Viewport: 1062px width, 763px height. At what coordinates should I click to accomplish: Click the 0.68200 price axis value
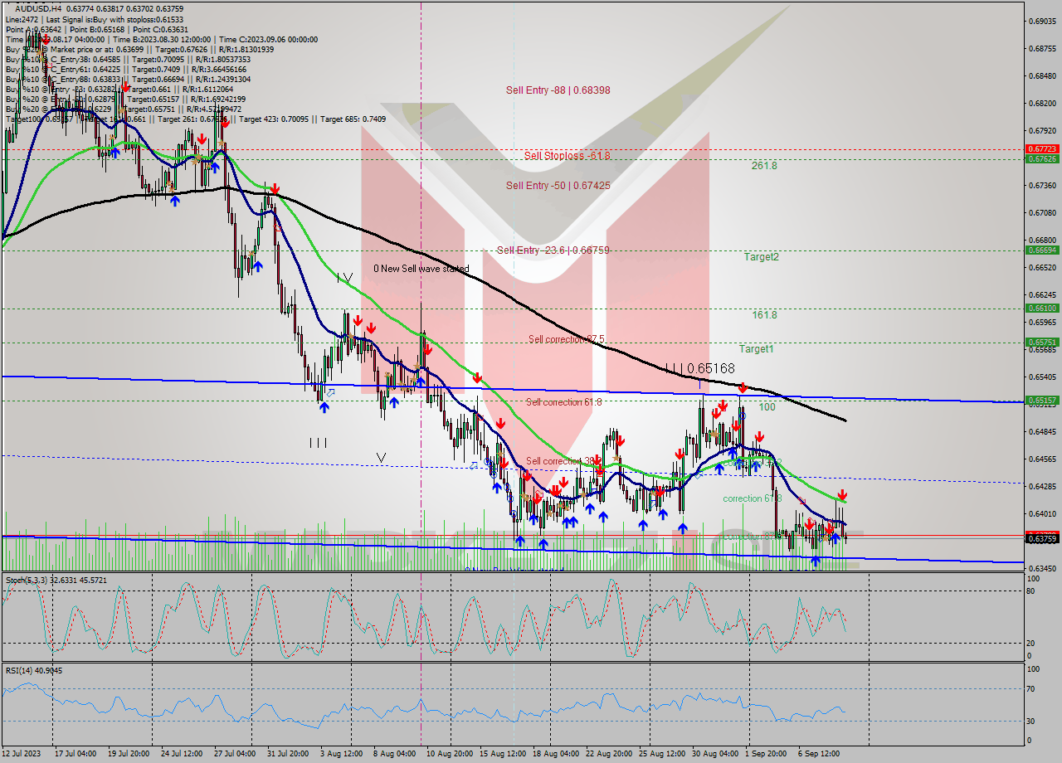(1043, 104)
